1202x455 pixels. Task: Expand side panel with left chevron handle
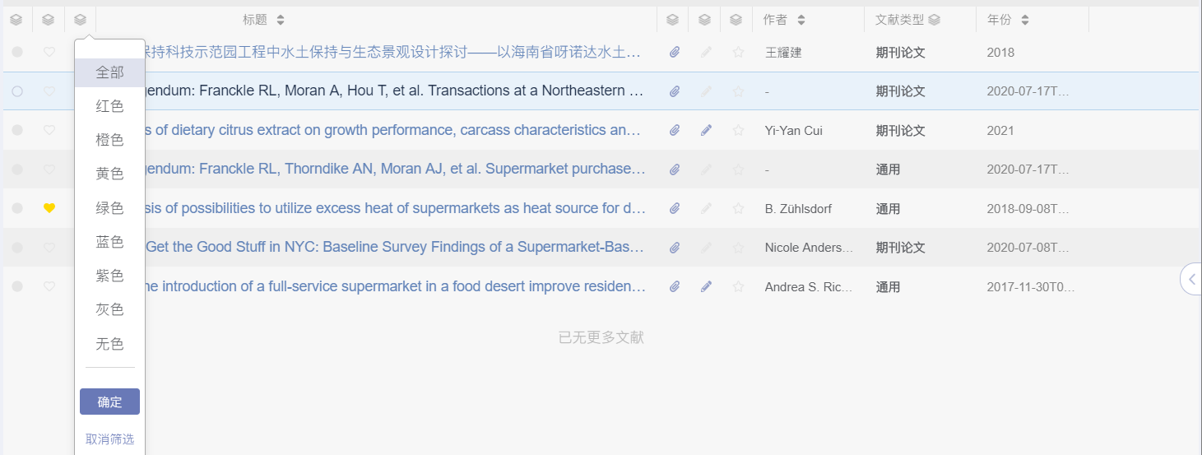1191,279
